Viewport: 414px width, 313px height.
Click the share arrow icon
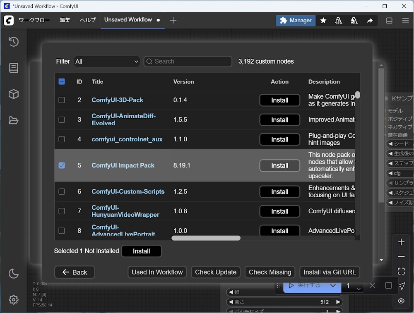click(x=370, y=21)
